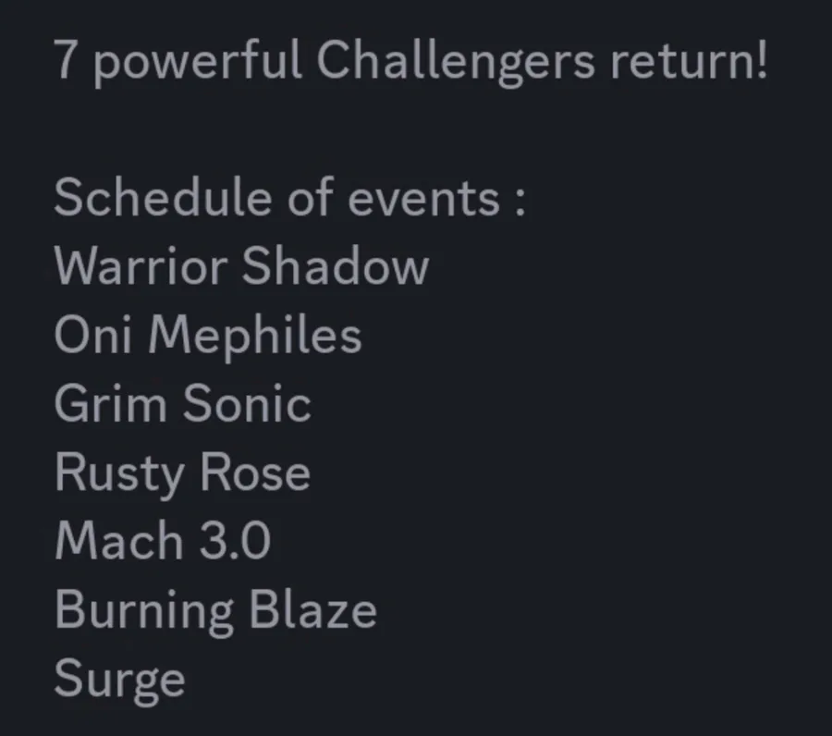The height and width of the screenshot is (736, 832).
Task: Click "Rose" in the Rusty Rose entry
Action: (x=255, y=472)
